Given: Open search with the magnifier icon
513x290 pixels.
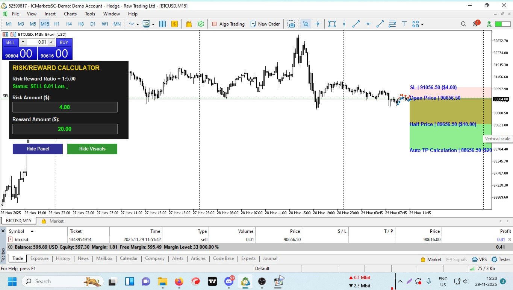Looking at the screenshot, I should (463, 24).
